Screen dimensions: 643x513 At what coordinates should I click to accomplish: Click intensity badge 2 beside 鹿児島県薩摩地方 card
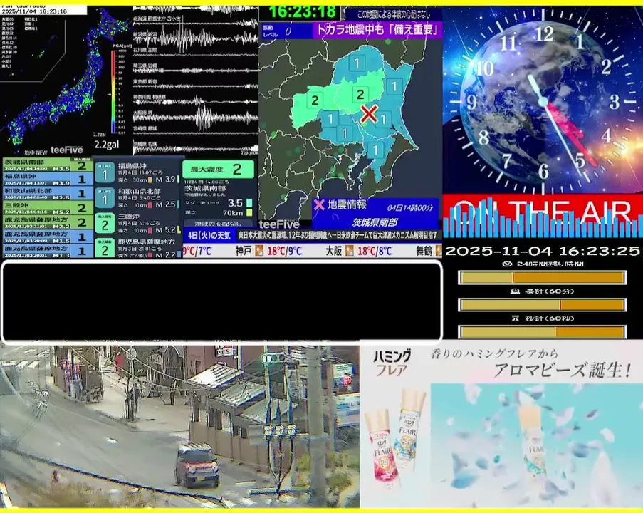105,249
